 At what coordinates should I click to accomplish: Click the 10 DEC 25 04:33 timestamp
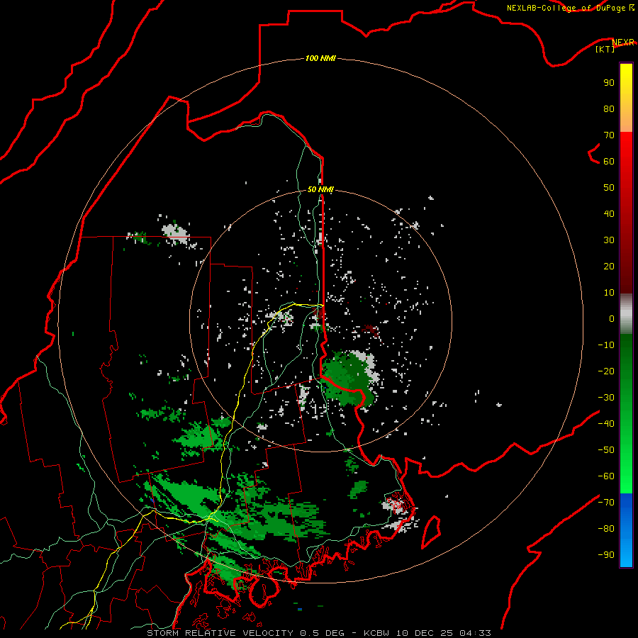point(444,633)
